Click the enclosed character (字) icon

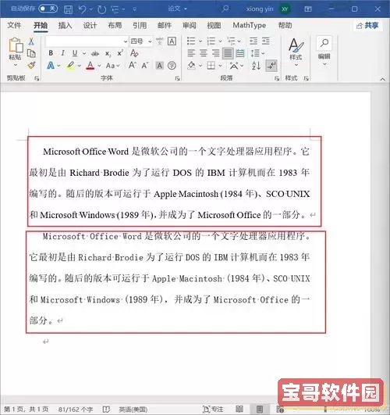172,66
